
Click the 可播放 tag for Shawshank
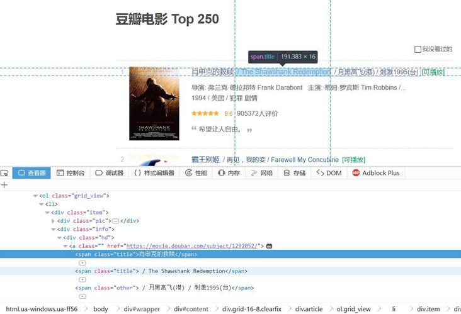[433, 72]
